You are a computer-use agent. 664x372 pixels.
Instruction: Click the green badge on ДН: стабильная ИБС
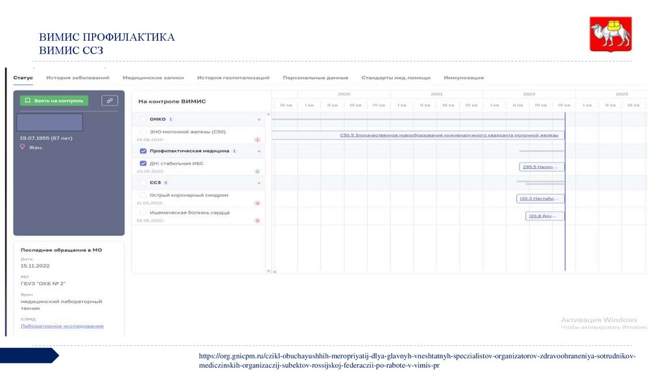point(257,172)
